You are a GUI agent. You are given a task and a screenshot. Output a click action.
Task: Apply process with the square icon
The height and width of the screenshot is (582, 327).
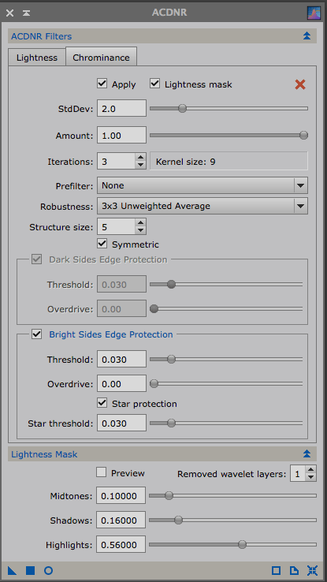click(x=30, y=570)
